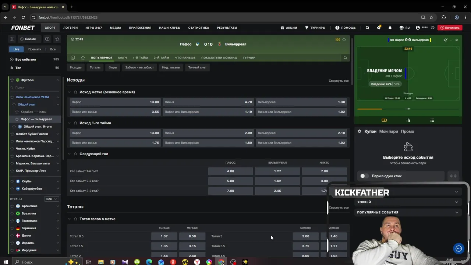Select Тотал 0.5 больше odds 1.07

(x=164, y=236)
